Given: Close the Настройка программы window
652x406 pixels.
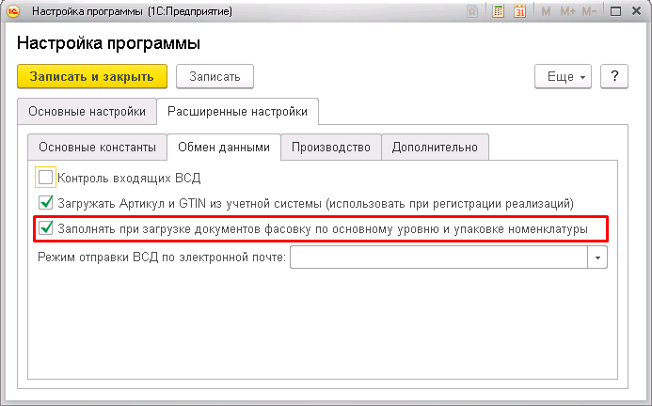Looking at the screenshot, I should [636, 11].
